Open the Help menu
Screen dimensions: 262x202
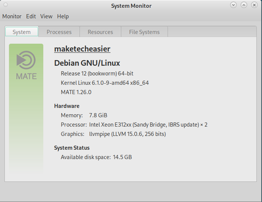63,16
